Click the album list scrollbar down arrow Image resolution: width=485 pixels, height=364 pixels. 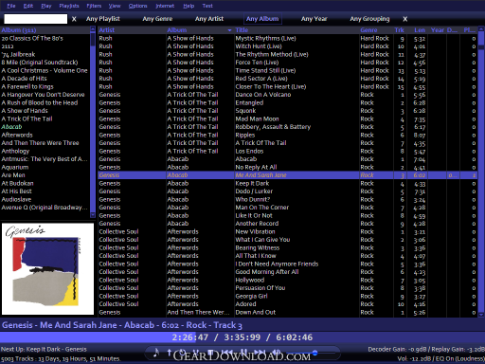(x=93, y=215)
